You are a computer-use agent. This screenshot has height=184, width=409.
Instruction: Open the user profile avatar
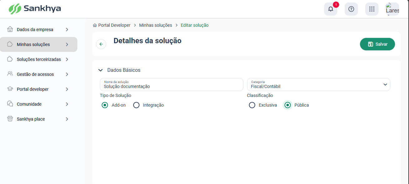click(392, 9)
